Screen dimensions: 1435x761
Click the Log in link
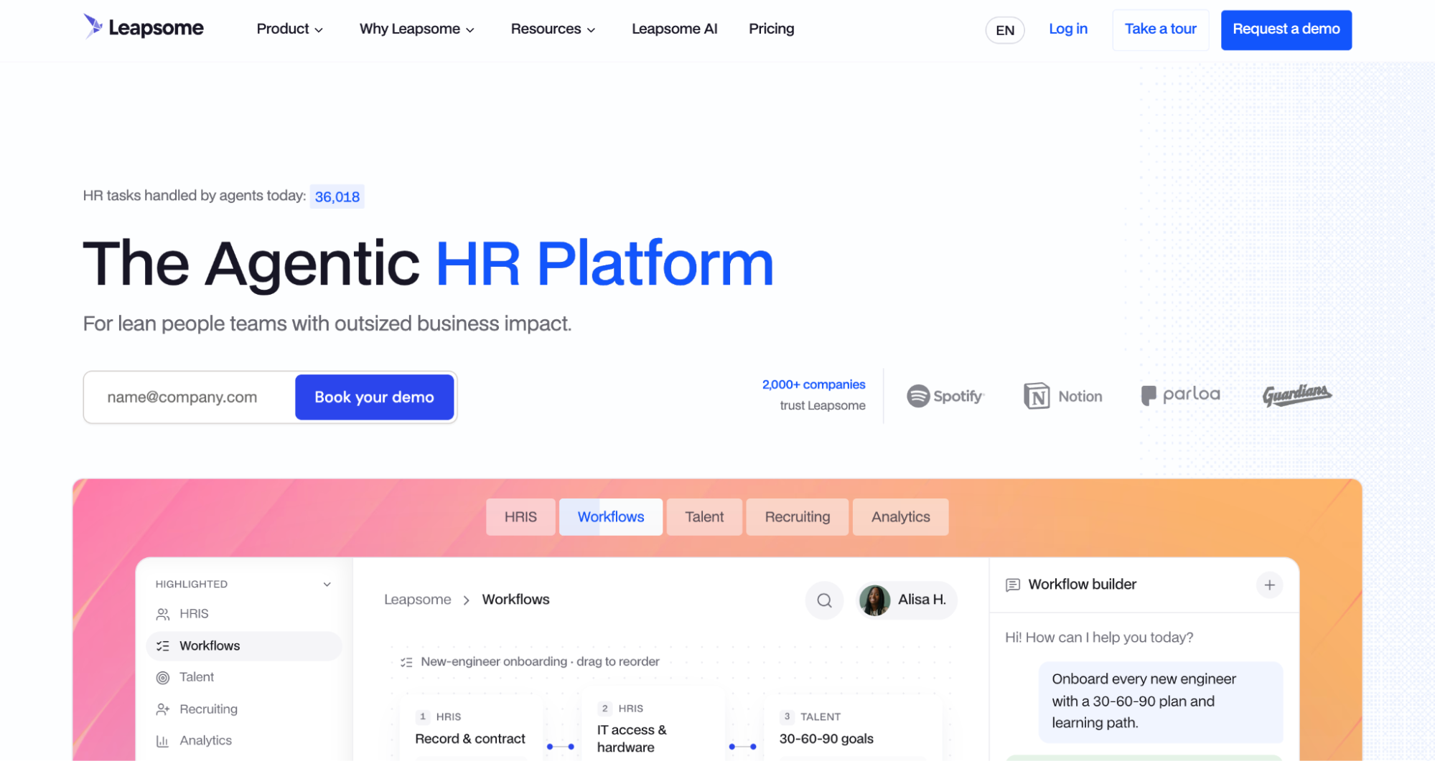1067,29
